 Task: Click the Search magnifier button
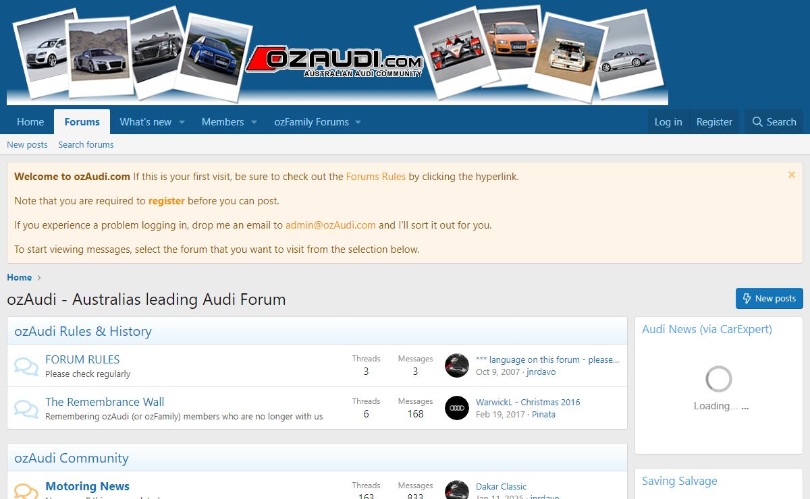pyautogui.click(x=774, y=122)
